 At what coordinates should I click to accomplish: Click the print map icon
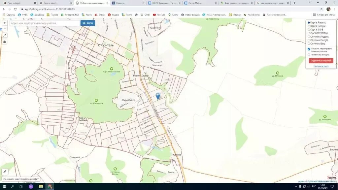point(5,42)
